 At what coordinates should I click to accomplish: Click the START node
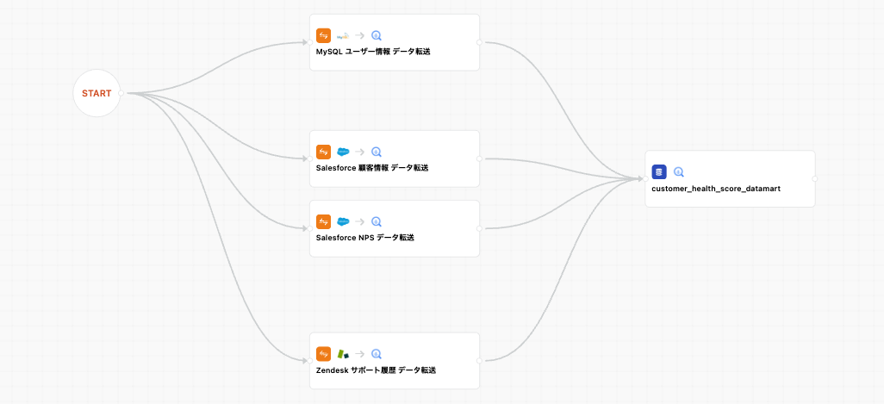point(96,93)
